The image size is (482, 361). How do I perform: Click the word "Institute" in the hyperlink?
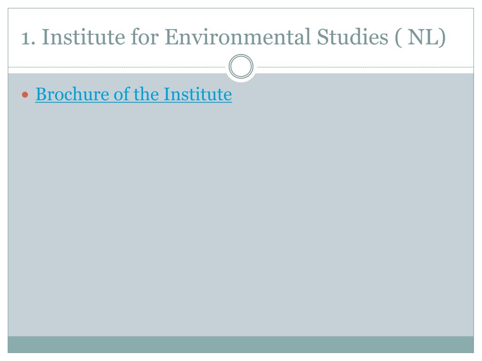pos(198,94)
